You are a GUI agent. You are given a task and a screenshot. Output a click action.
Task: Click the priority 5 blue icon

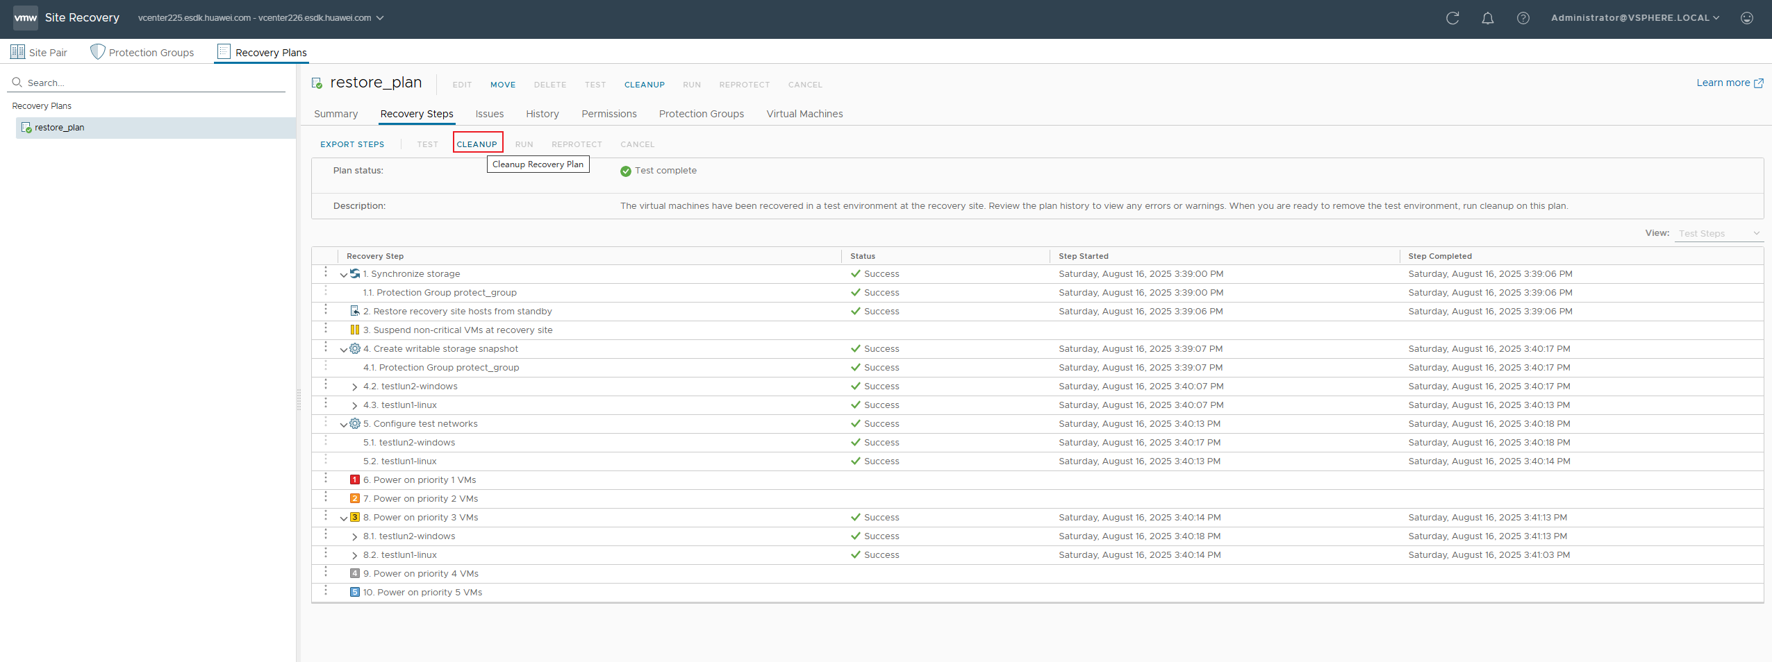click(355, 592)
